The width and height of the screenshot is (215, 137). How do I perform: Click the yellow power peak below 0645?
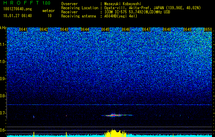pos(116,133)
